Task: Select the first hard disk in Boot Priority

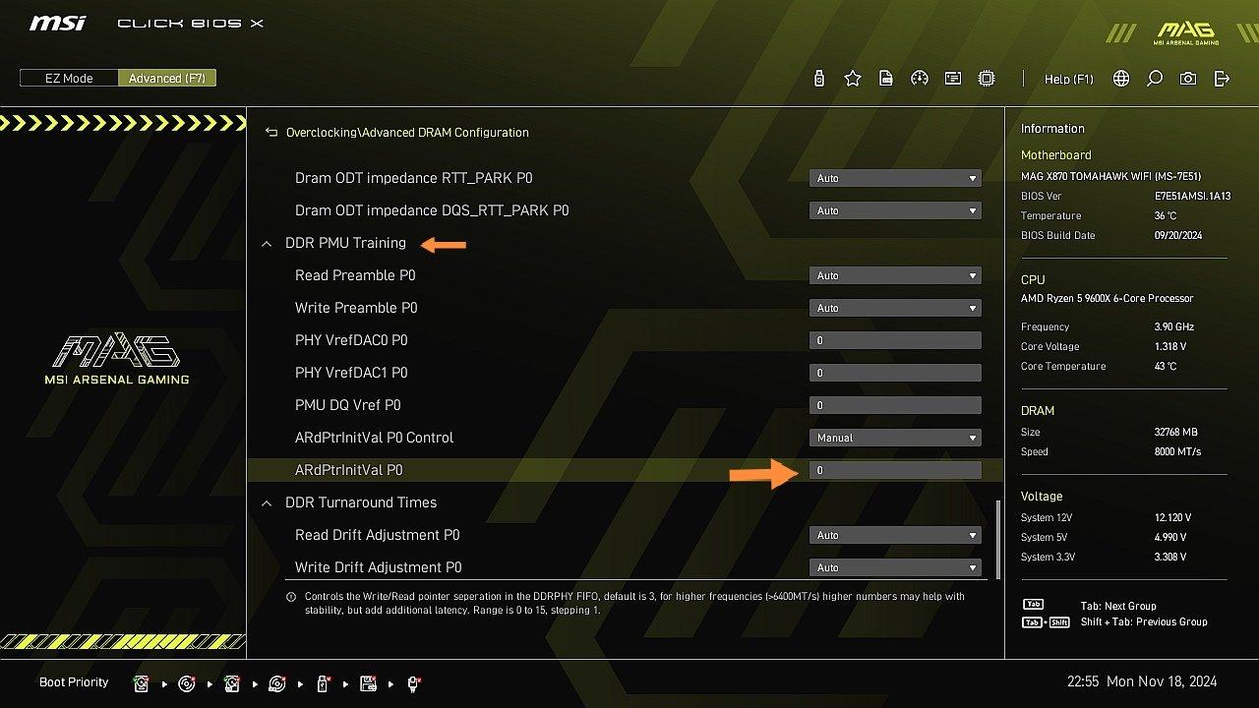Action: pos(142,683)
